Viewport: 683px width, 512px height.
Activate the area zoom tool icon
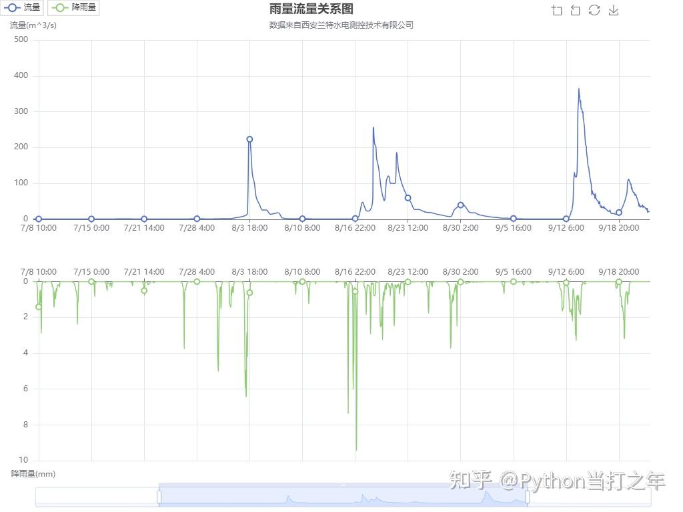557,10
